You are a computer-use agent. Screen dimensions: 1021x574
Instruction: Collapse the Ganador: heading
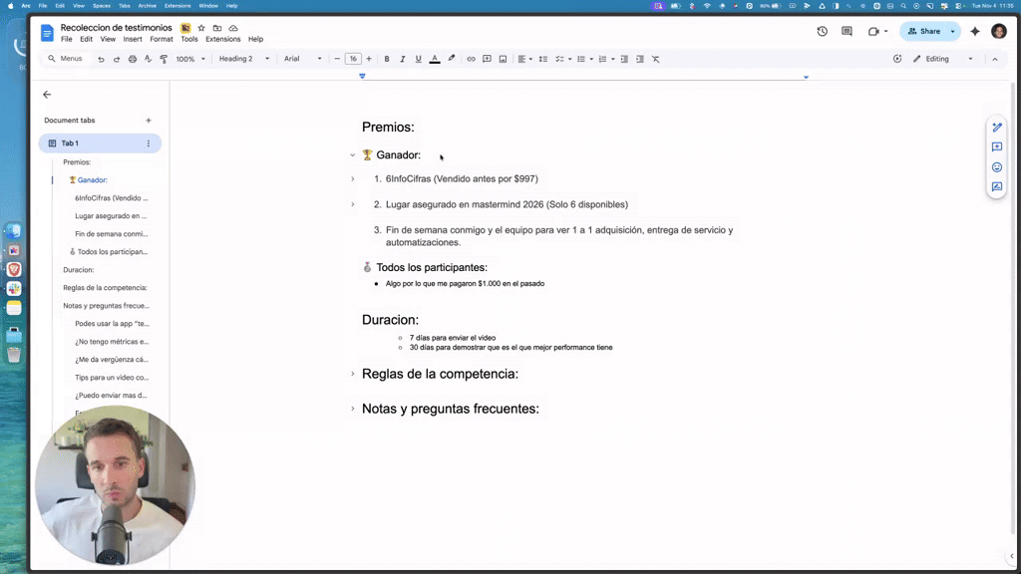(x=353, y=154)
